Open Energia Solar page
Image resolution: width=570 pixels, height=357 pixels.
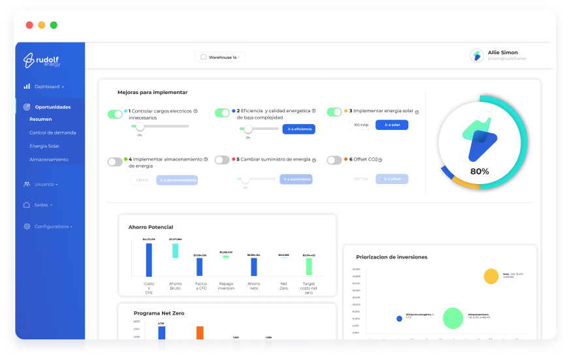click(44, 146)
